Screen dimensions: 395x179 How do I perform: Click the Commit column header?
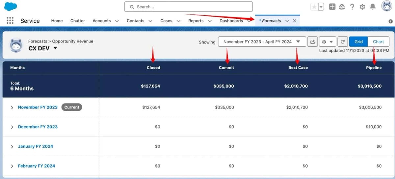tap(226, 67)
